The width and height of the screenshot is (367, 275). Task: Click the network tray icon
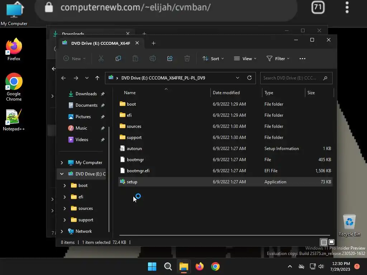(313, 266)
